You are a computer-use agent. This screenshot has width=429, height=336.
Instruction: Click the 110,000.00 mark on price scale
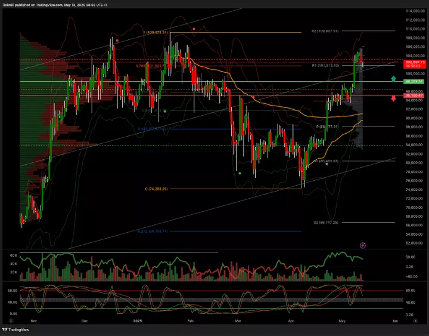[414, 29]
